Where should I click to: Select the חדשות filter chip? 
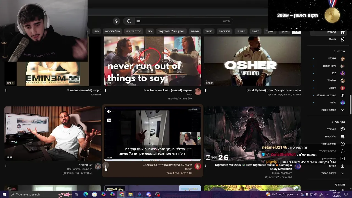coord(209,31)
